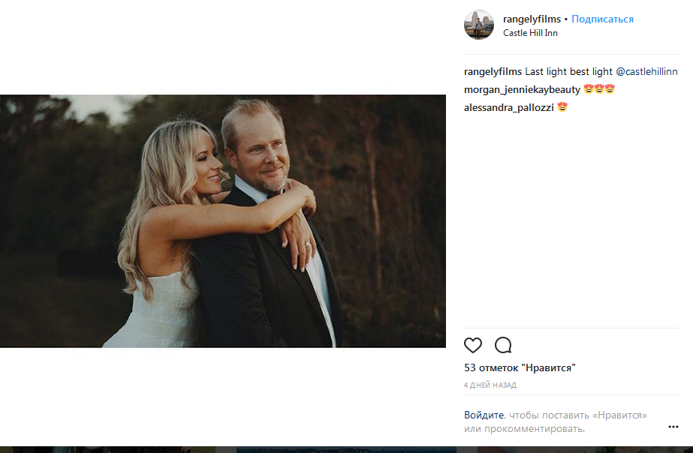Follow rangelyfilms via Подписаться
Image resolution: width=693 pixels, height=453 pixels.
click(602, 19)
